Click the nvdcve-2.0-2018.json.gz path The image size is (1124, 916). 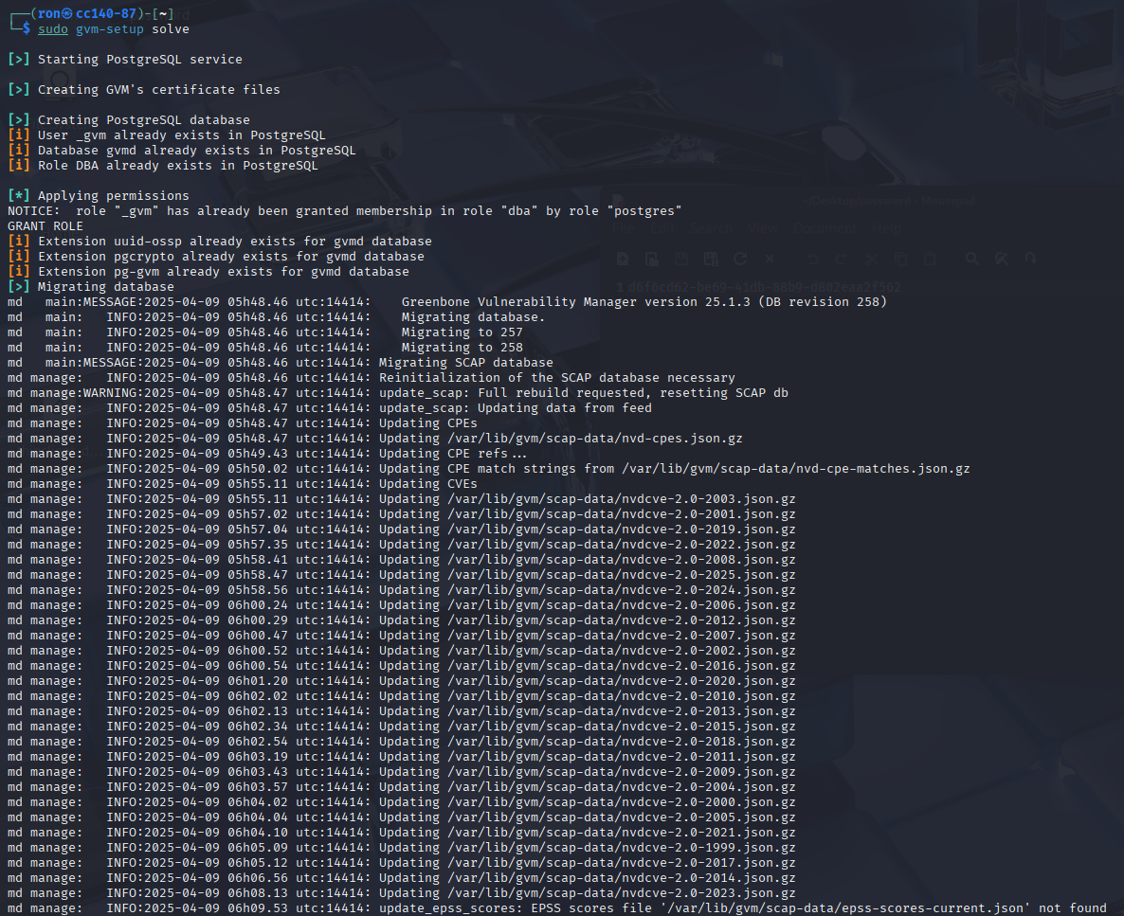pyautogui.click(x=622, y=742)
